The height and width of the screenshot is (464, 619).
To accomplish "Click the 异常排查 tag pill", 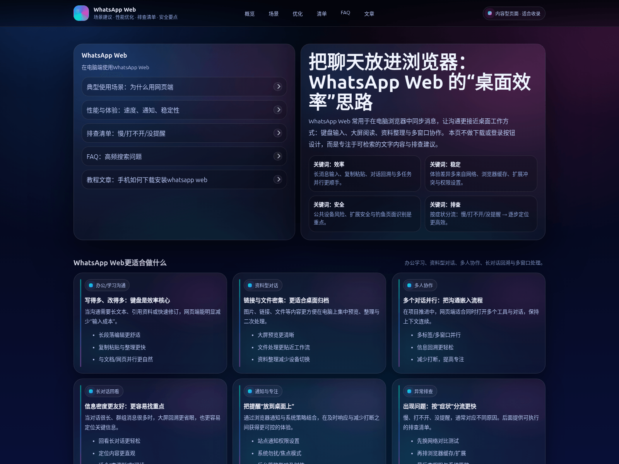I will click(x=420, y=391).
